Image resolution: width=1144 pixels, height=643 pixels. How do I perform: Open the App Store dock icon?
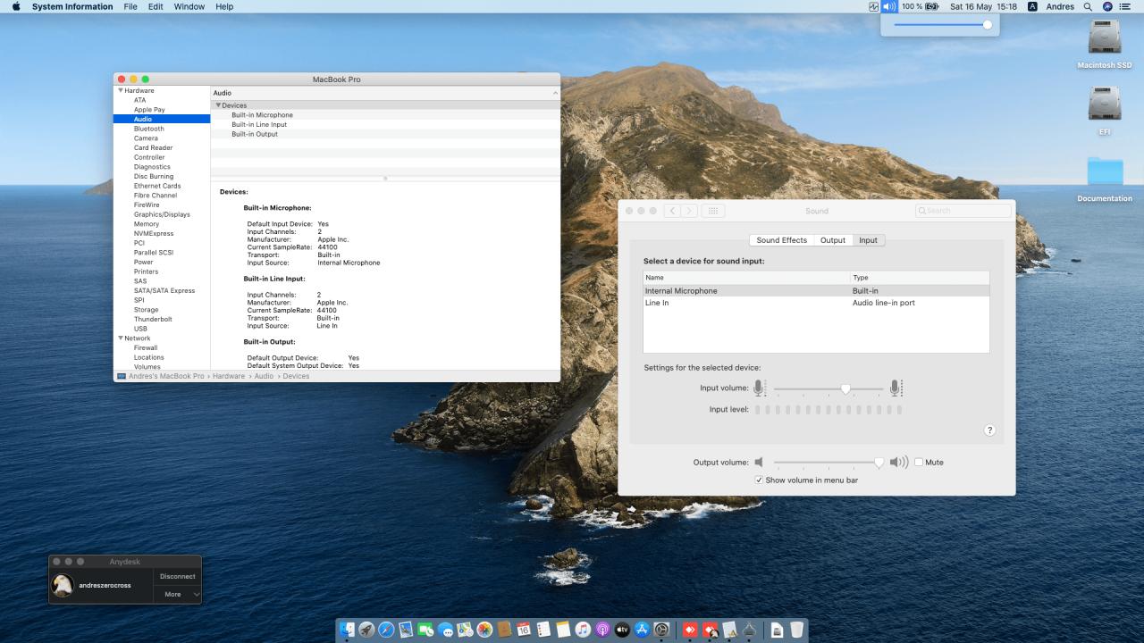coord(642,630)
